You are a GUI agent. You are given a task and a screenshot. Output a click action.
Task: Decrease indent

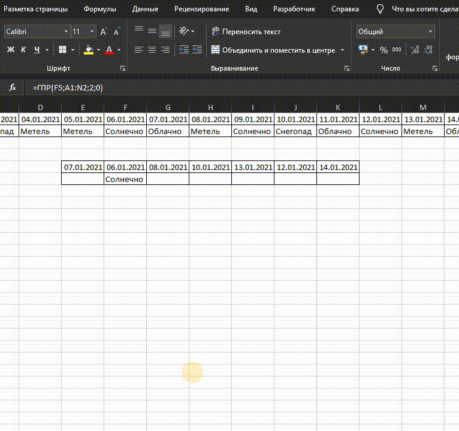pyautogui.click(x=184, y=50)
